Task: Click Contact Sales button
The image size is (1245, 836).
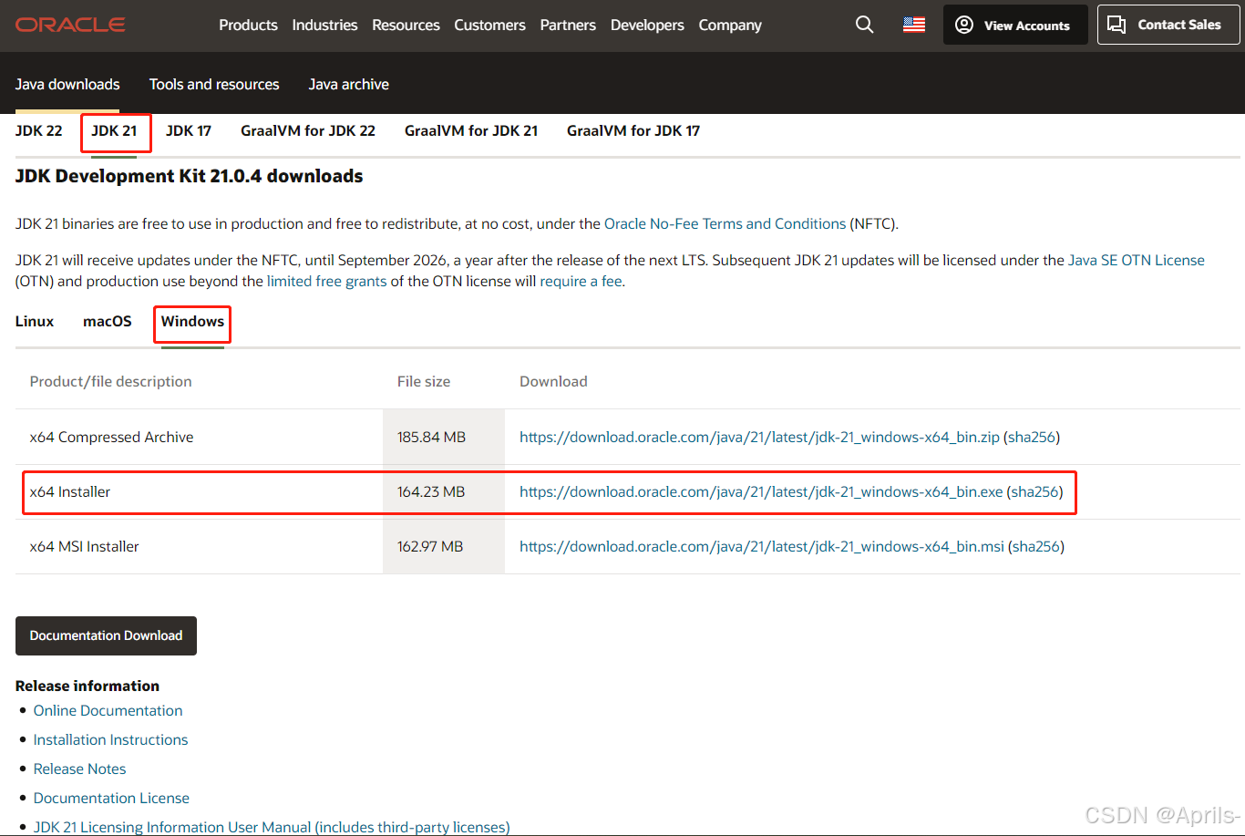Action: pyautogui.click(x=1168, y=25)
